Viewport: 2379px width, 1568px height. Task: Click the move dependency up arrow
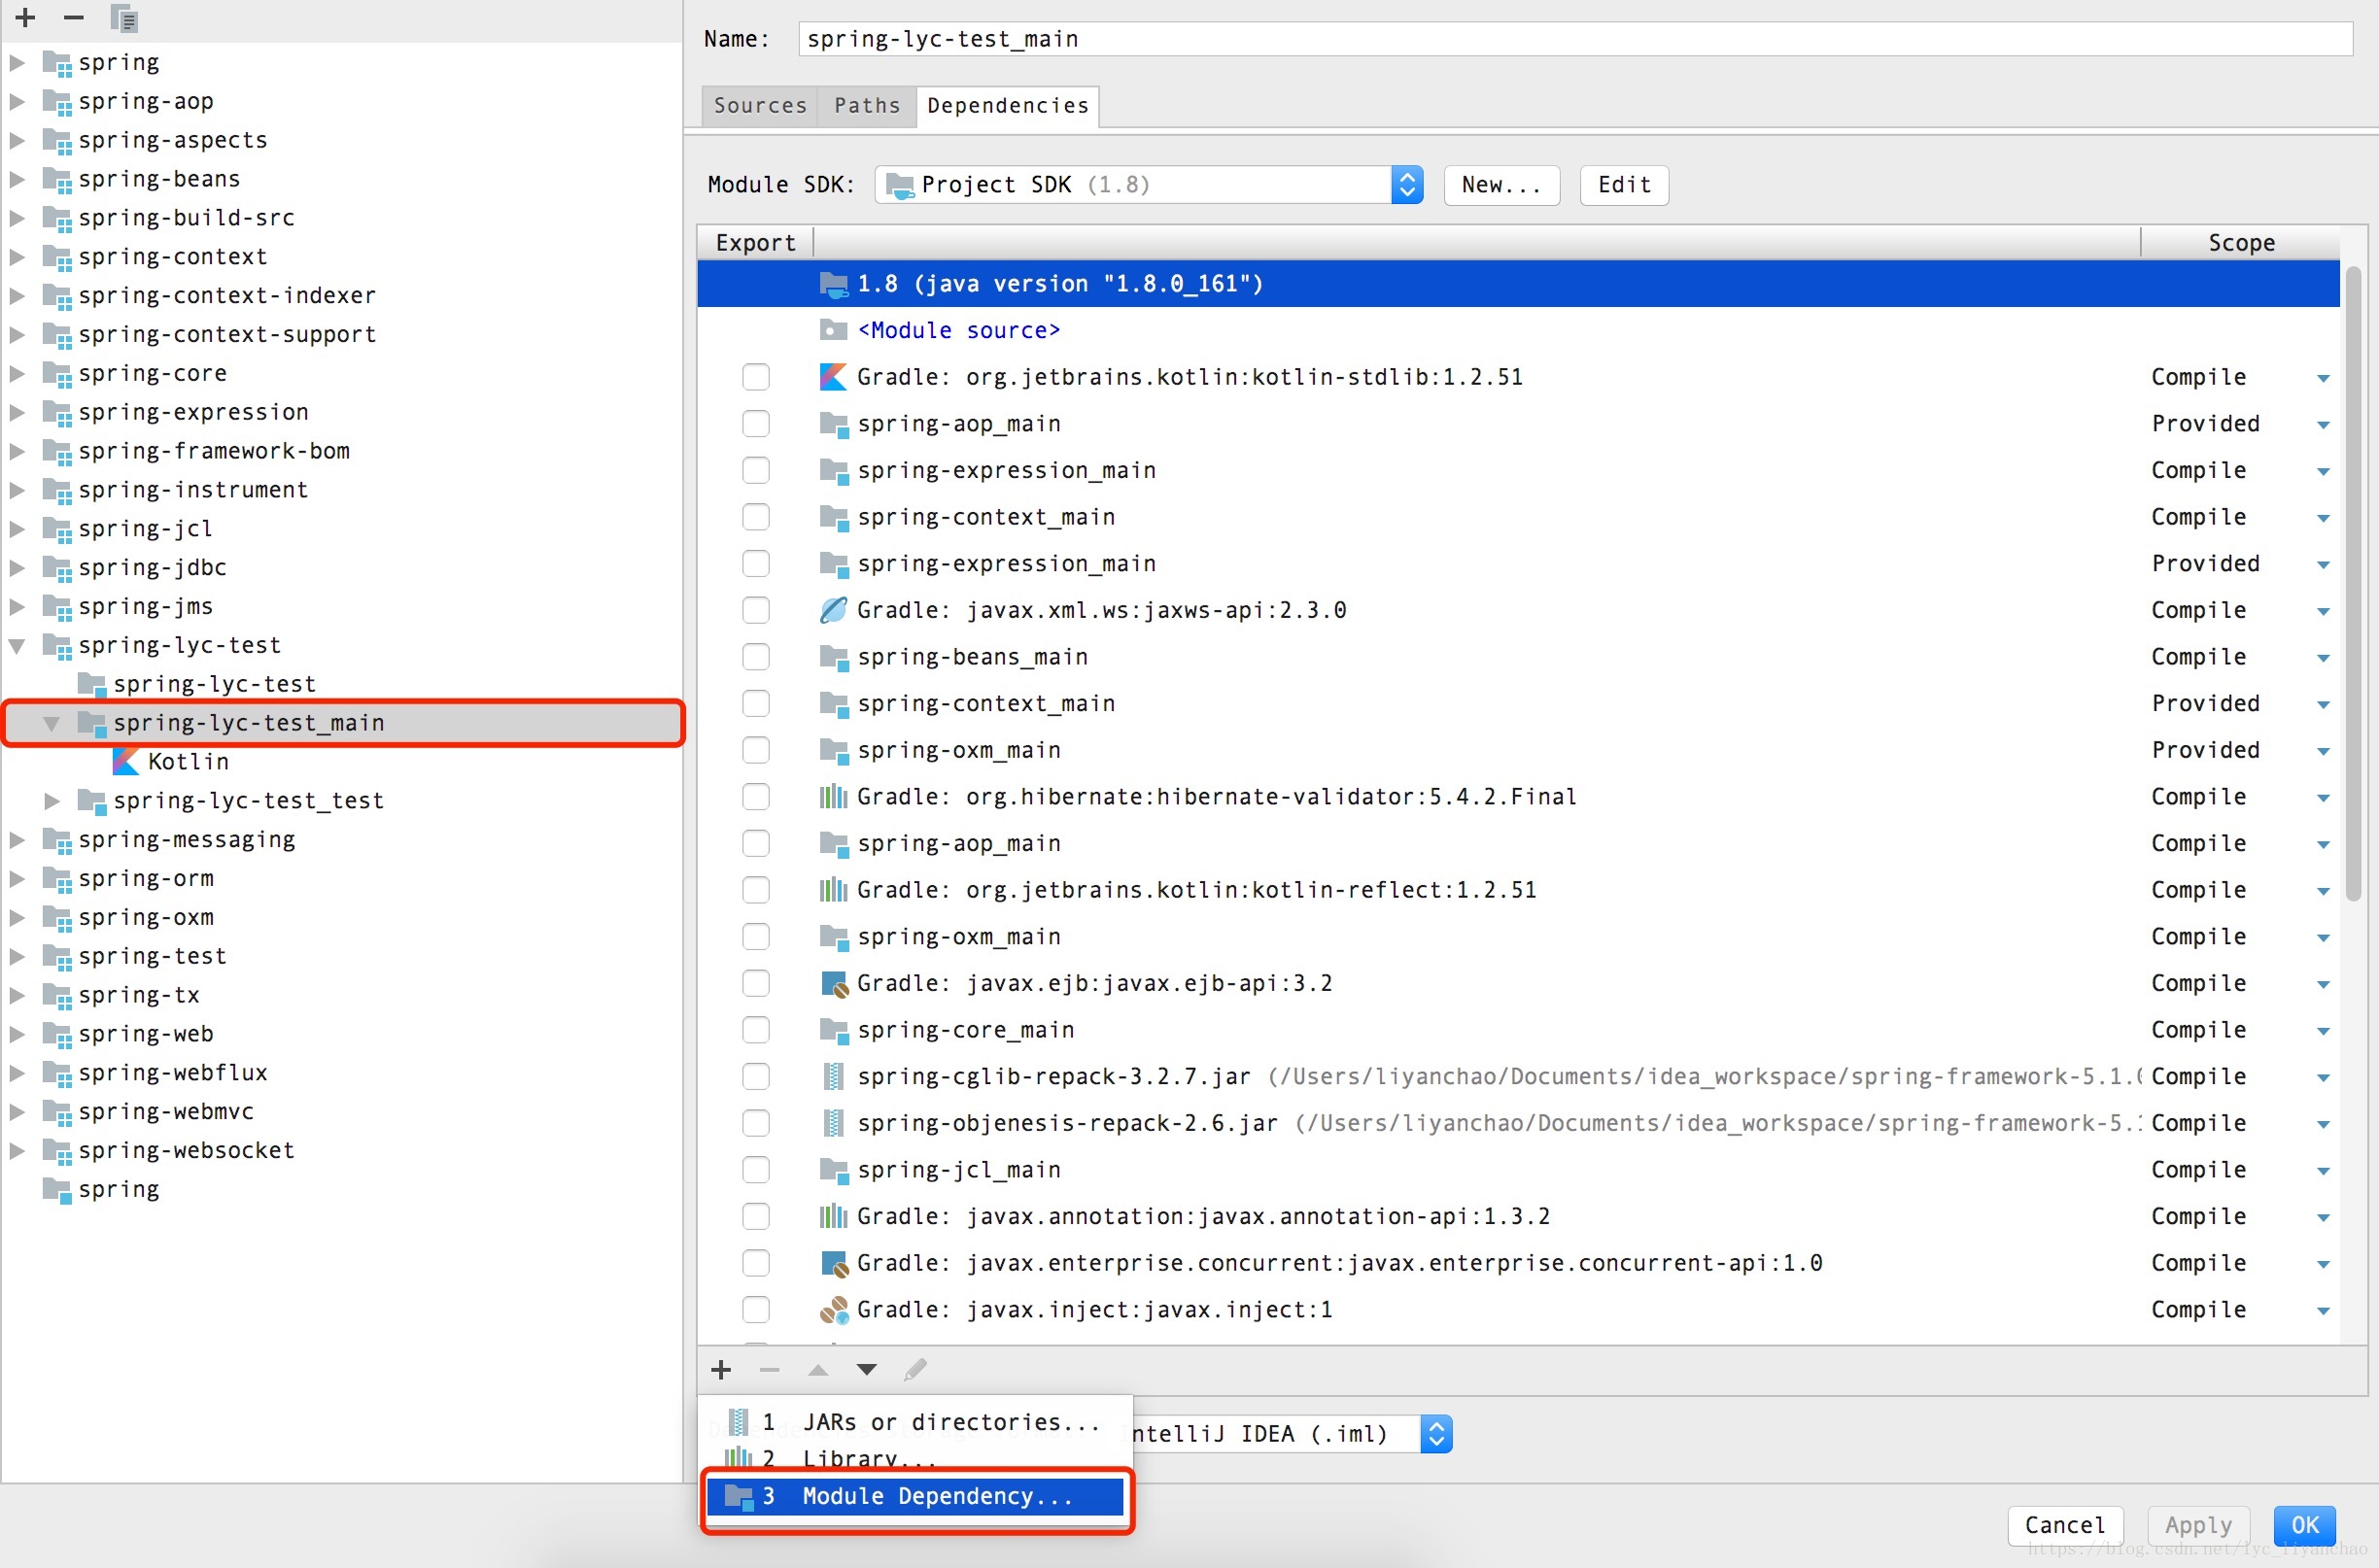[817, 1370]
